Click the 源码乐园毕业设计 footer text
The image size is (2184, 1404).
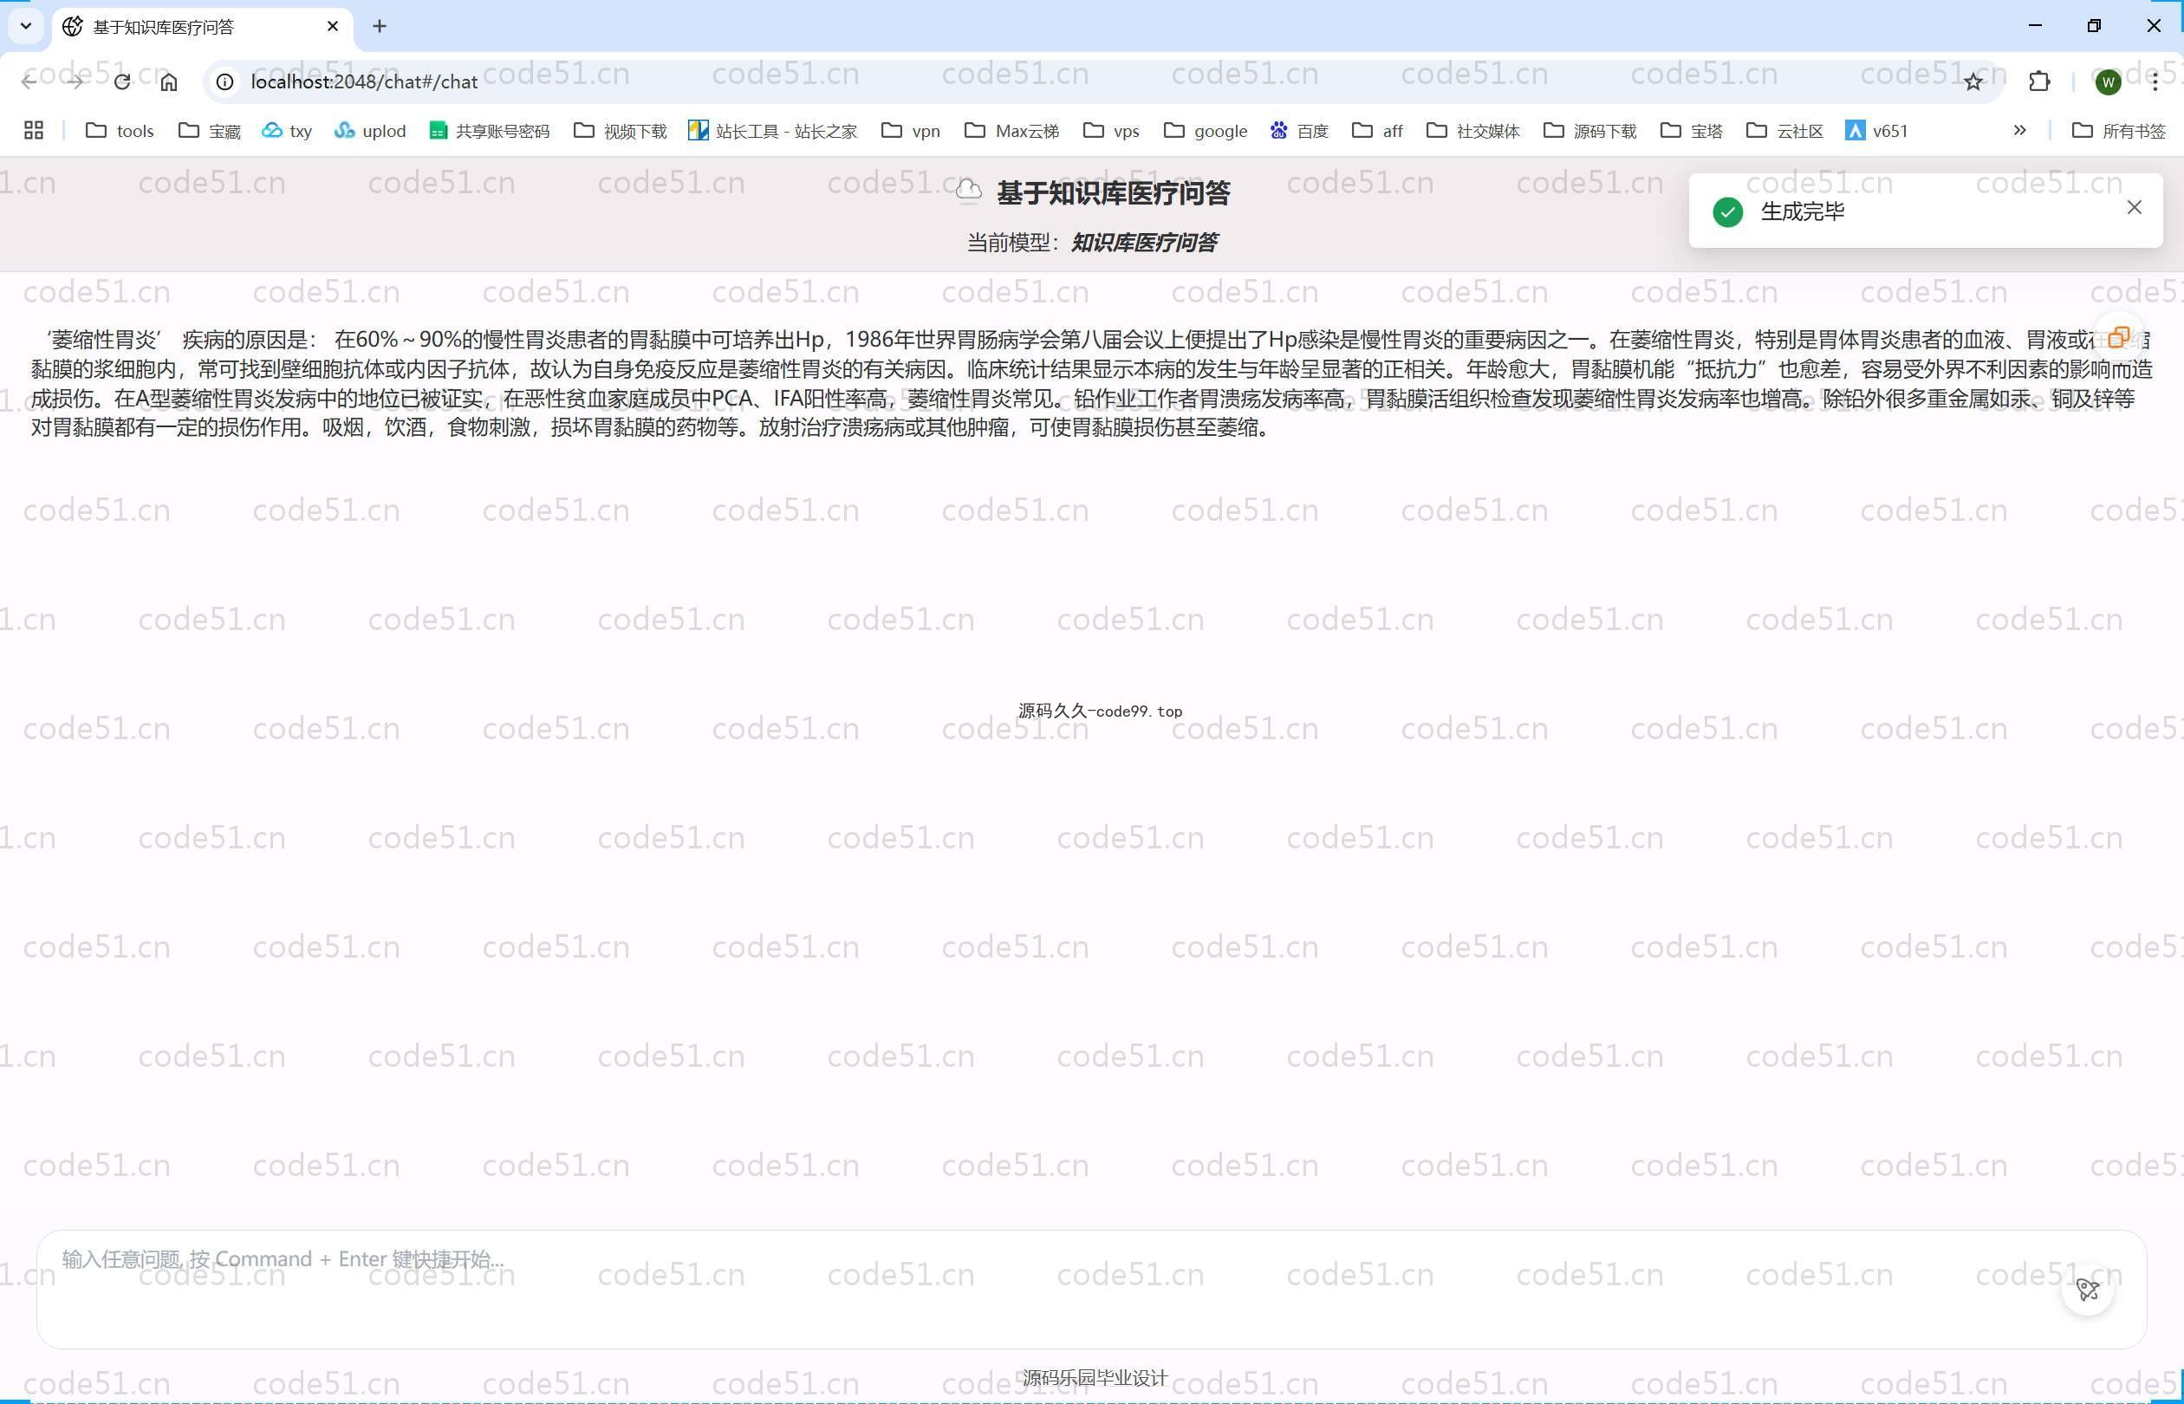[1095, 1377]
